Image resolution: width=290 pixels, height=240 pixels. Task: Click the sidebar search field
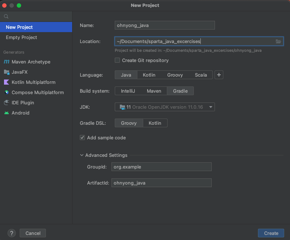36,16
